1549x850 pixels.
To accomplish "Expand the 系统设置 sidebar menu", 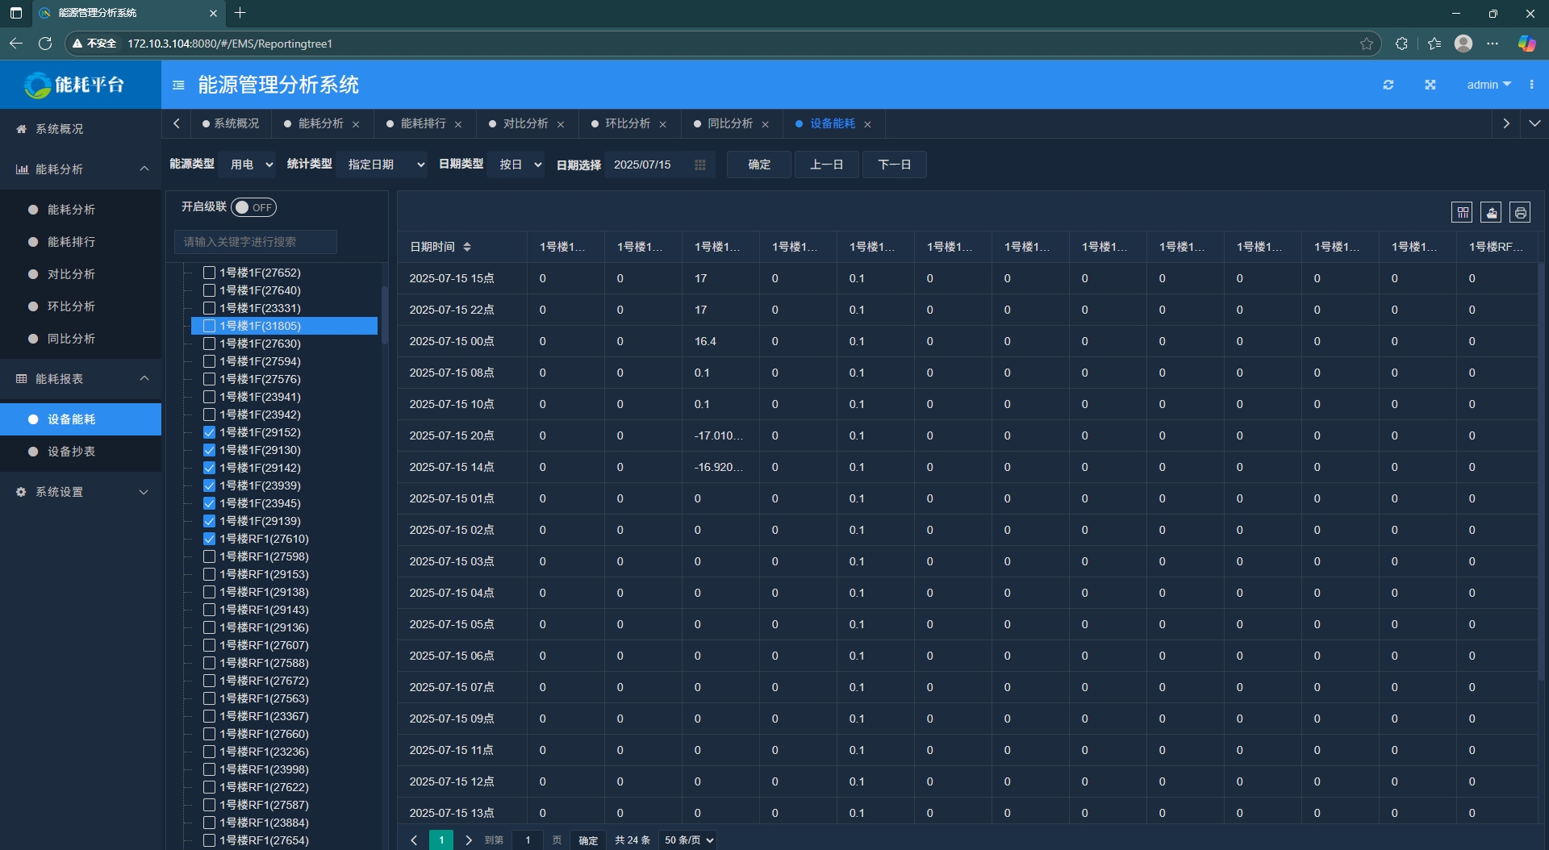I will coord(81,492).
